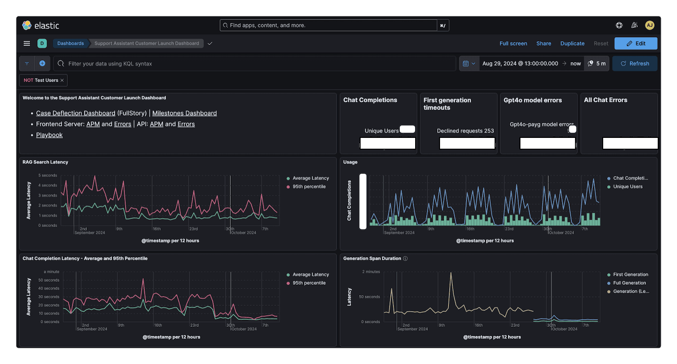This screenshot has height=364, width=677.
Task: Enter Full screen mode
Action: (513, 43)
